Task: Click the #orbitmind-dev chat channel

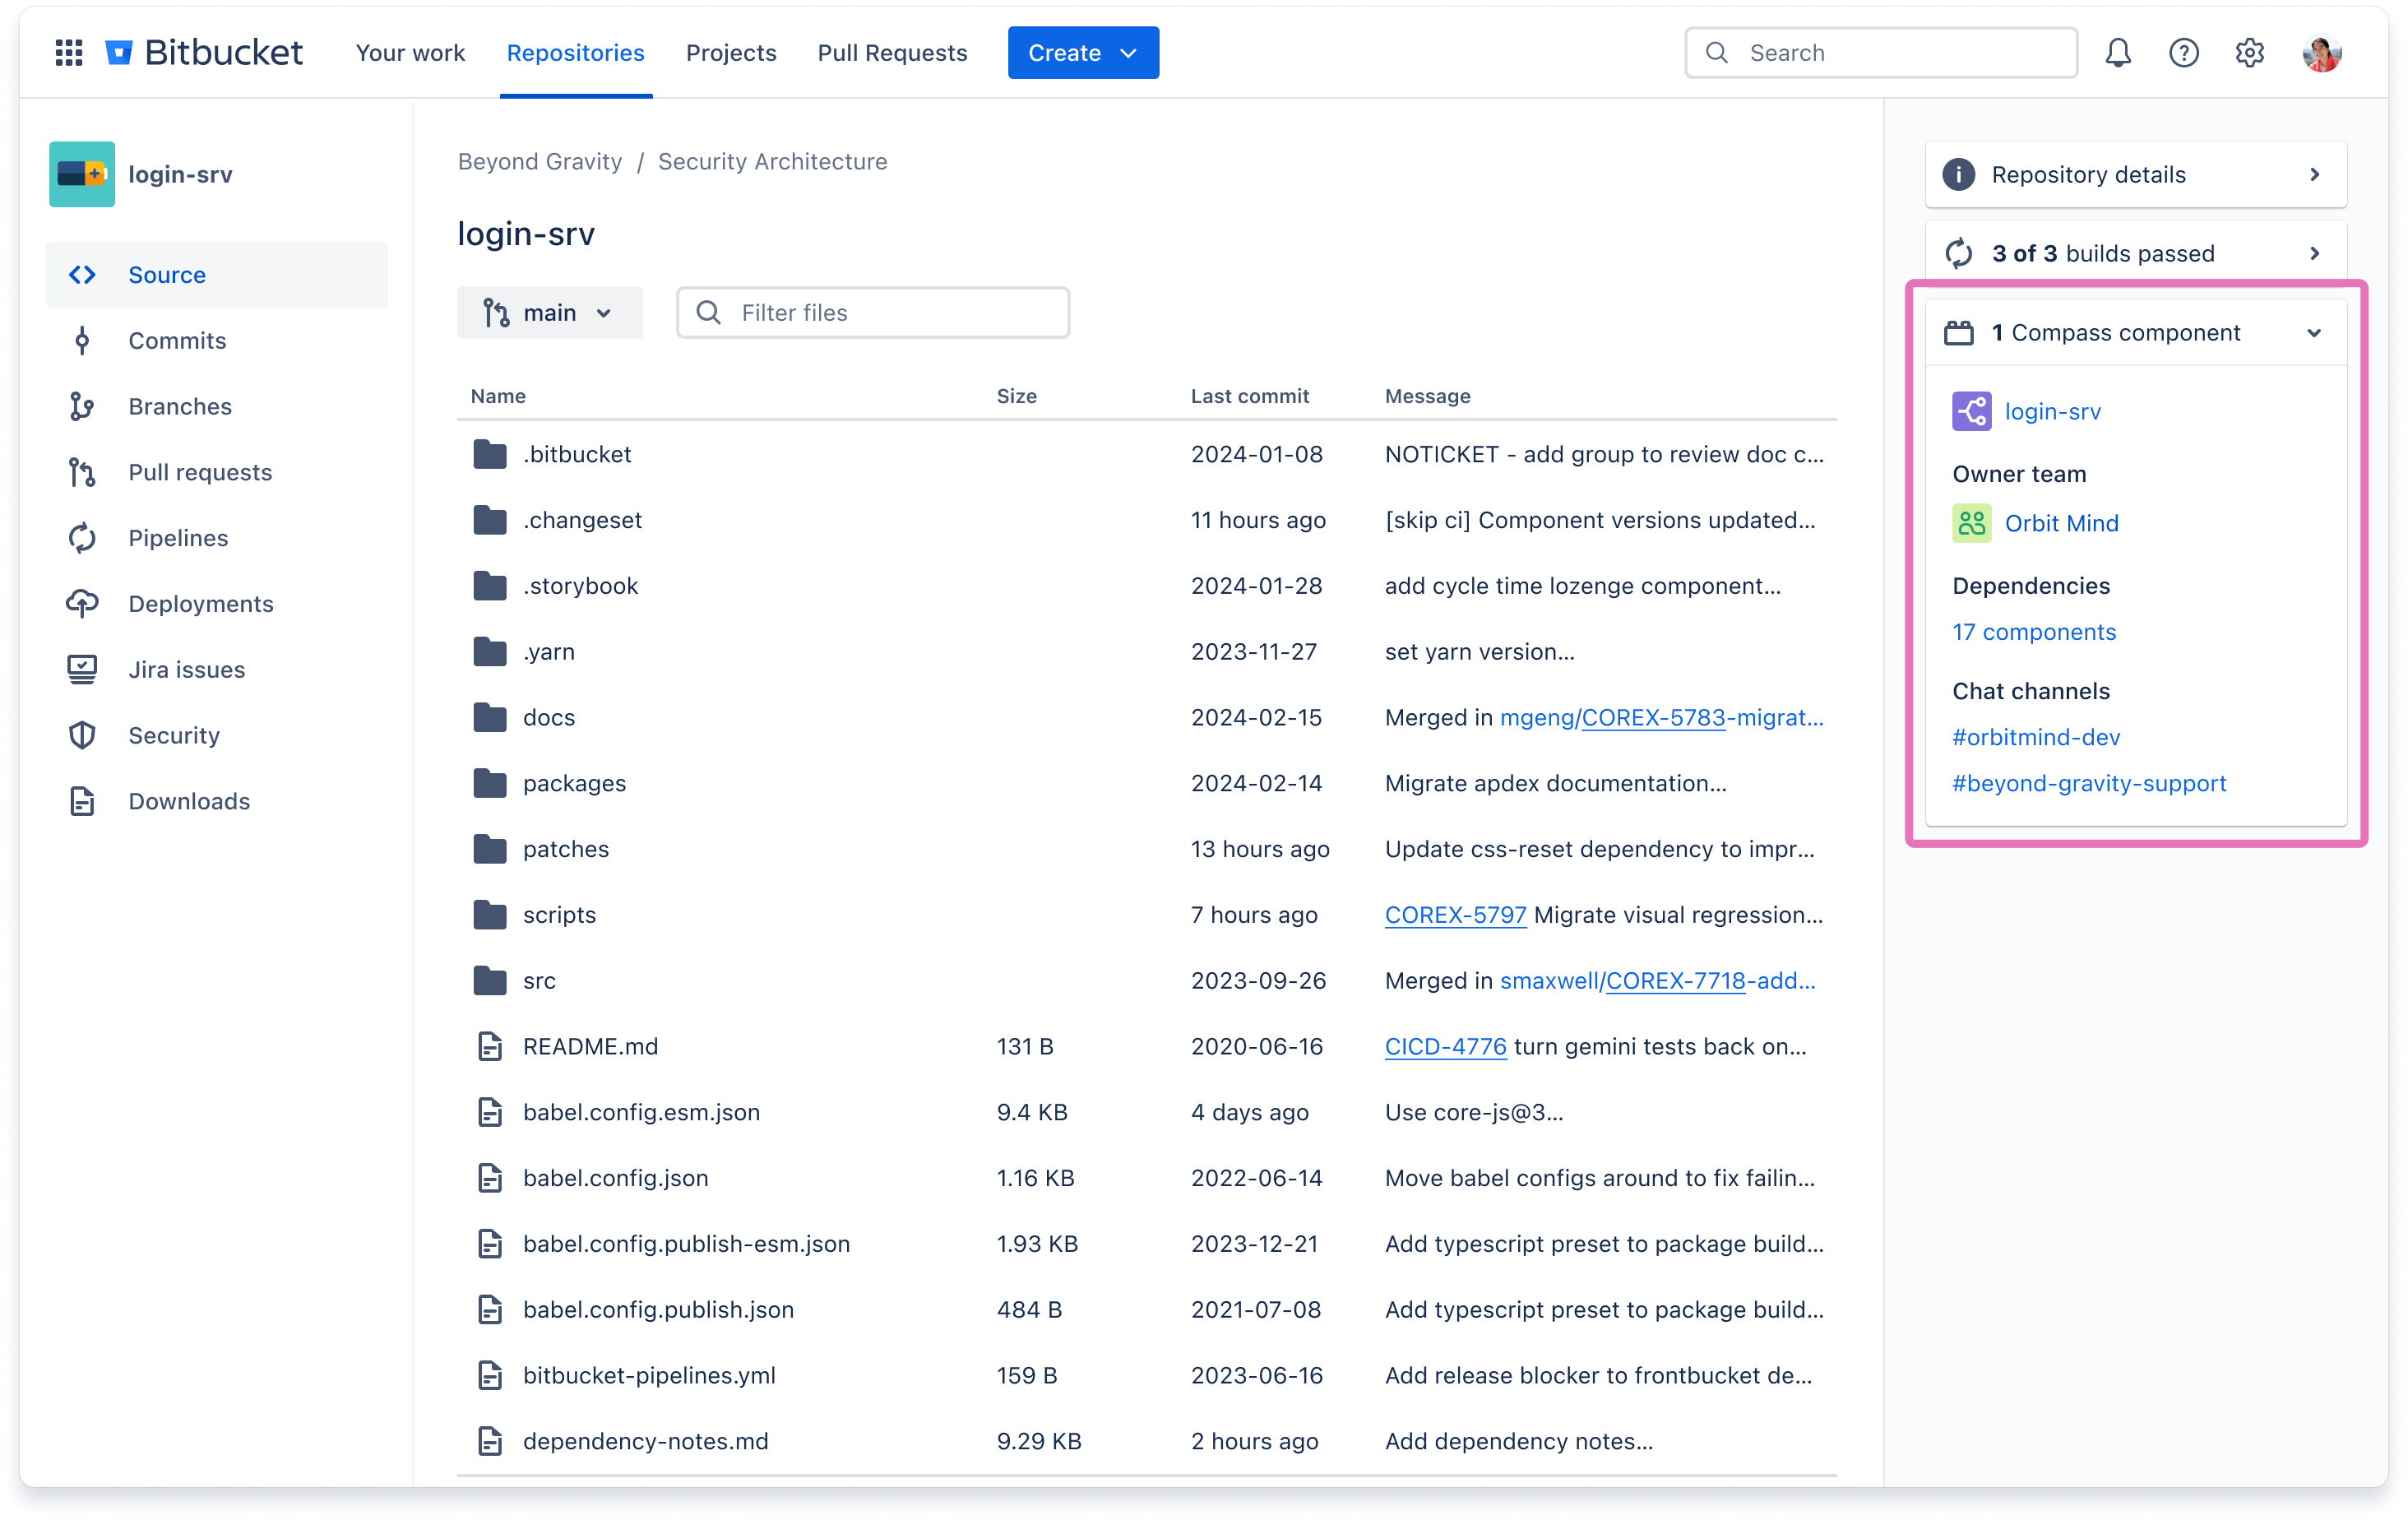Action: (2035, 735)
